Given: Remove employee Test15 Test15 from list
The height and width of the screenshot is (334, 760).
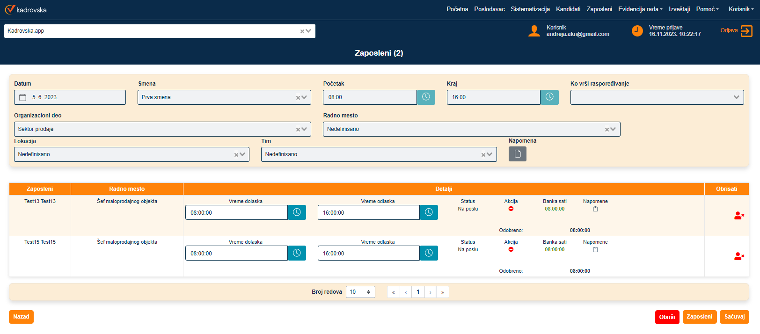Looking at the screenshot, I should pos(739,256).
